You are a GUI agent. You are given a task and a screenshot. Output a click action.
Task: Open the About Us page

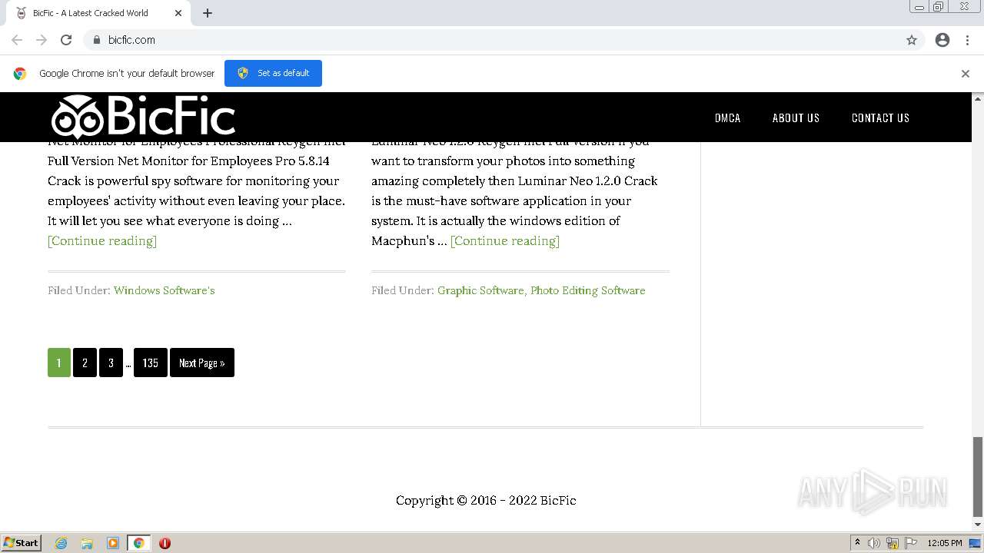tap(796, 118)
